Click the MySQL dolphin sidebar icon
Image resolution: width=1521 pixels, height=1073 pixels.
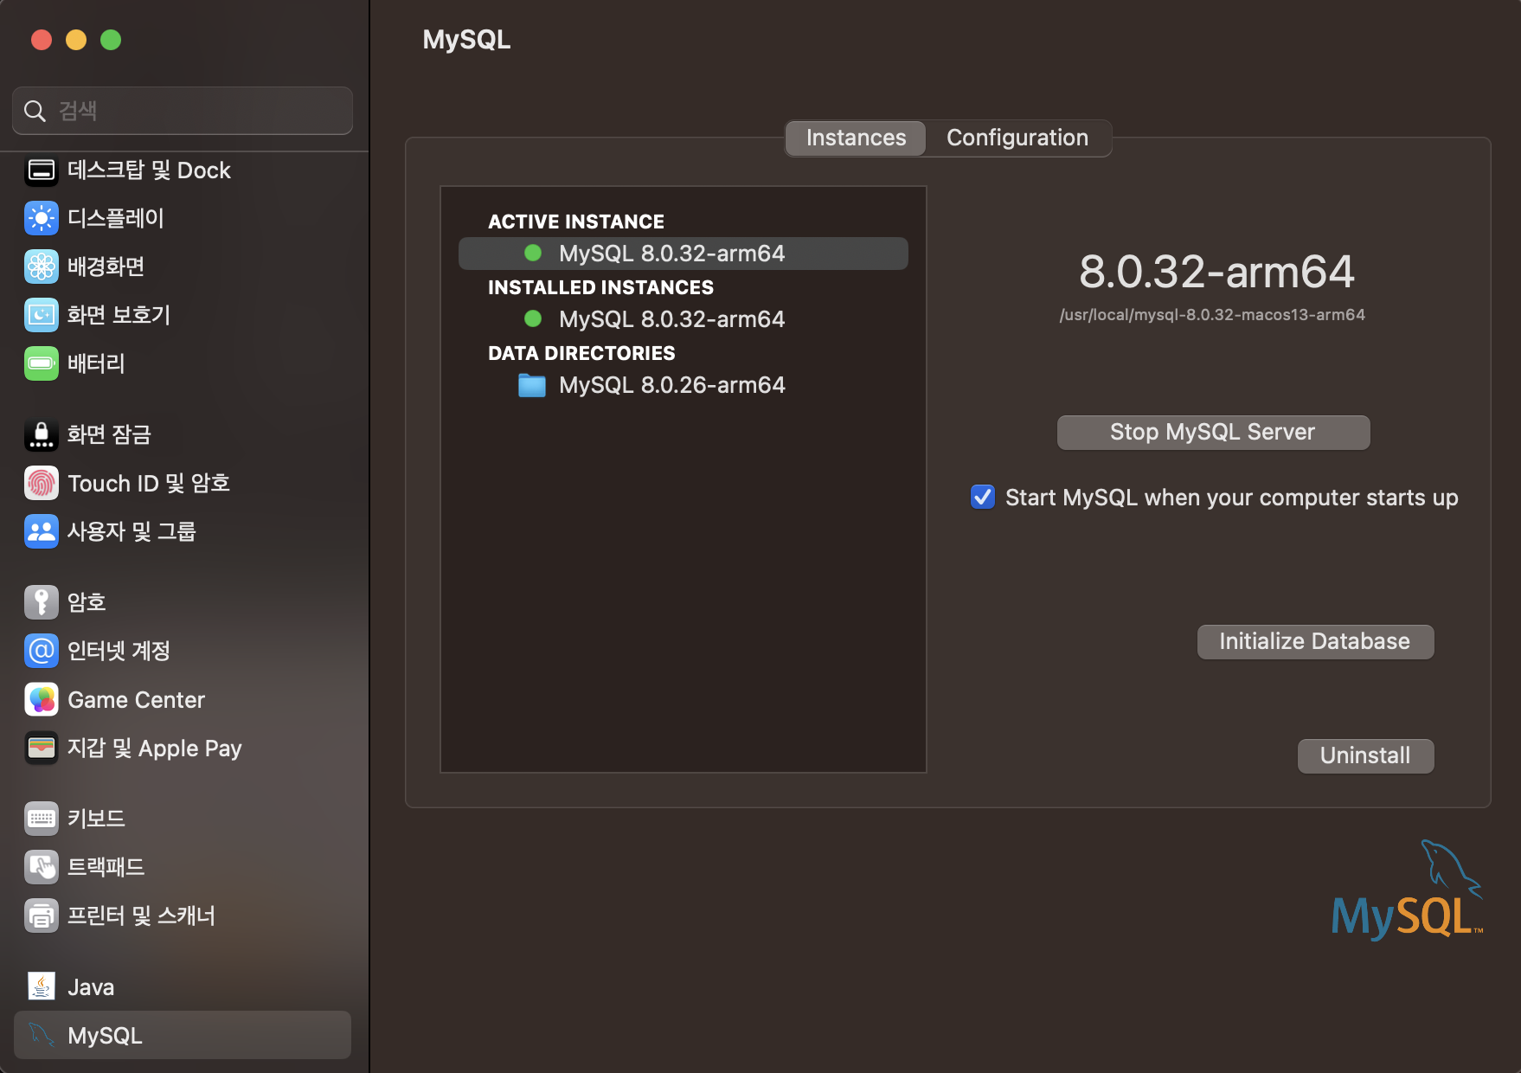point(42,1035)
